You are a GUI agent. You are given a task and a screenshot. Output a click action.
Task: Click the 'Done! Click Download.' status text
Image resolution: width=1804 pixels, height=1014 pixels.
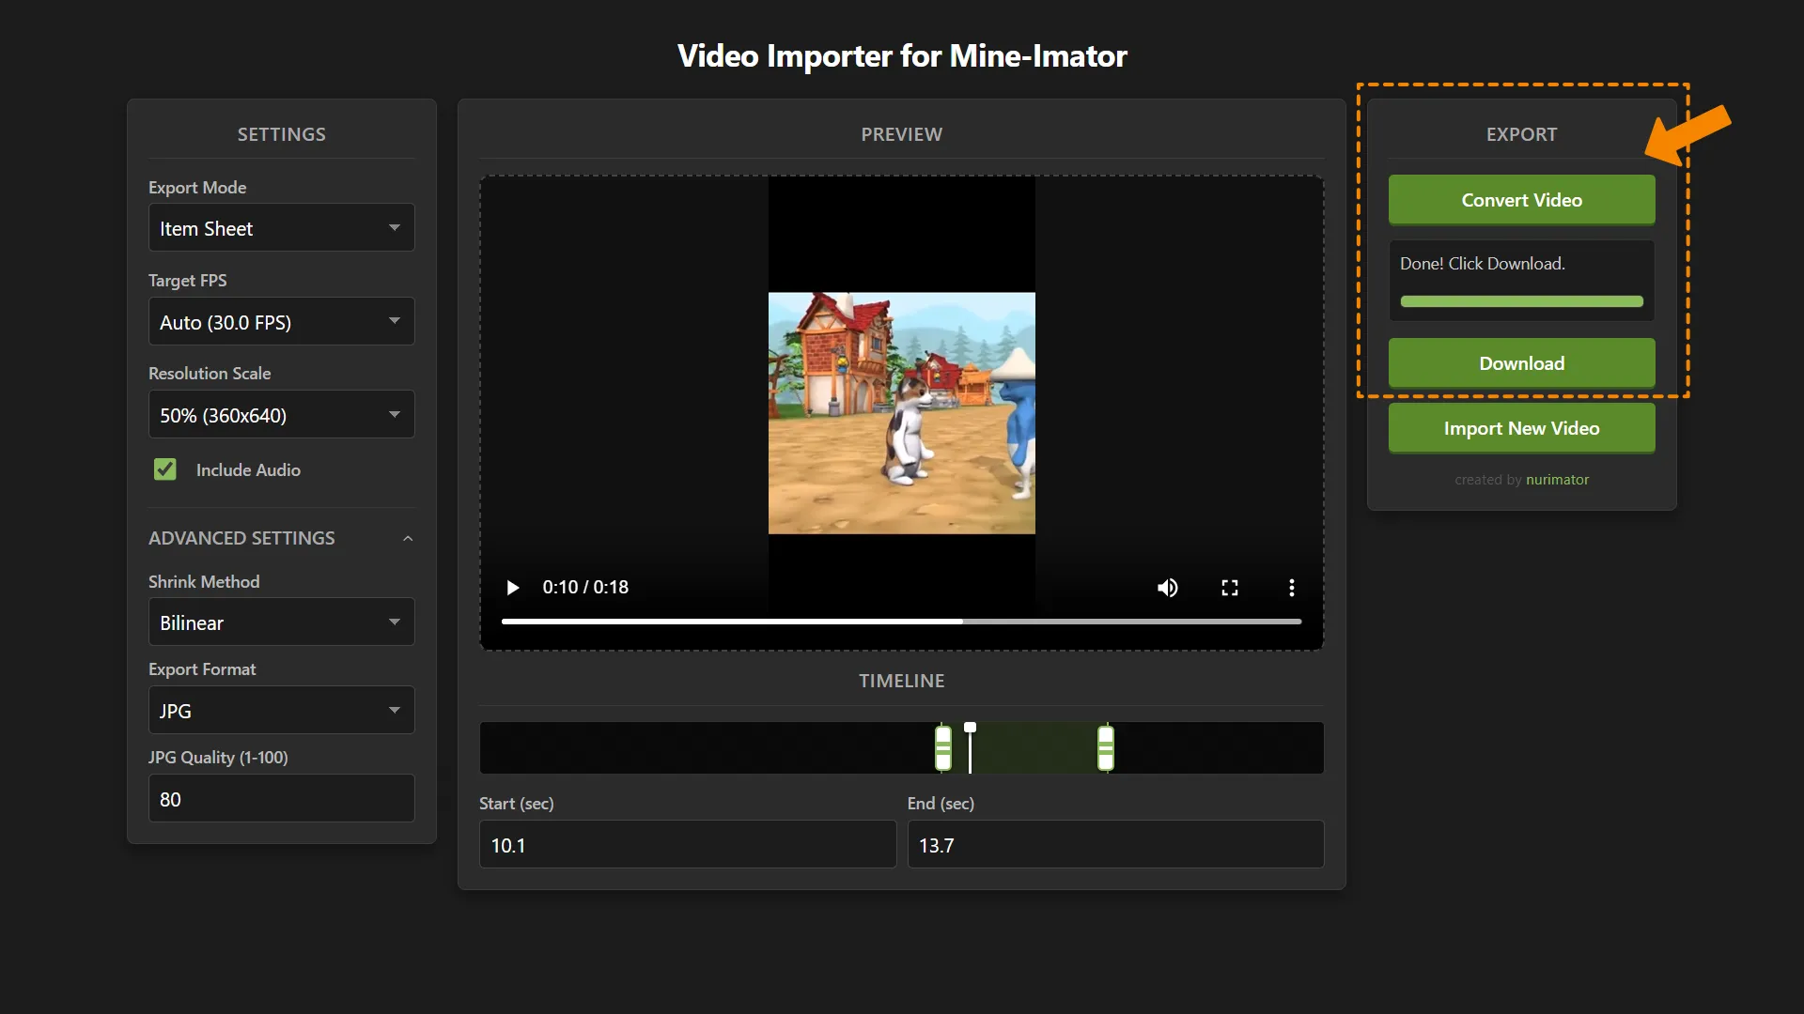[x=1482, y=264]
